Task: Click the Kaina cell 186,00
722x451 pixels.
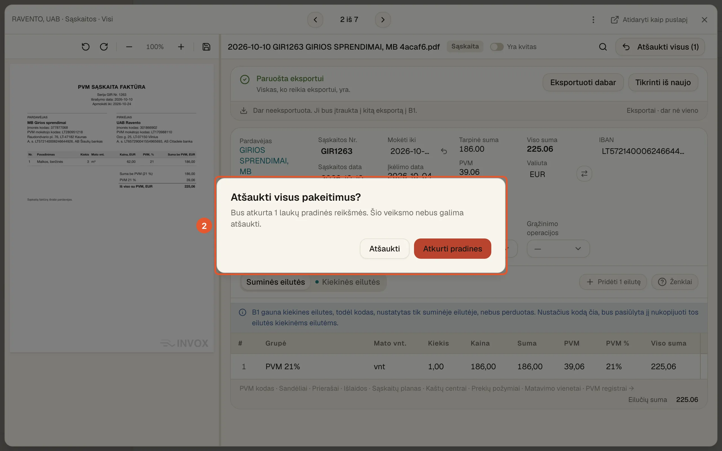Action: pos(483,366)
